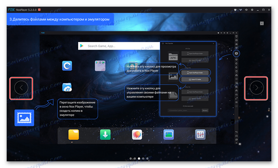Click the second speaker icon in the sidebar

(x=236, y=63)
